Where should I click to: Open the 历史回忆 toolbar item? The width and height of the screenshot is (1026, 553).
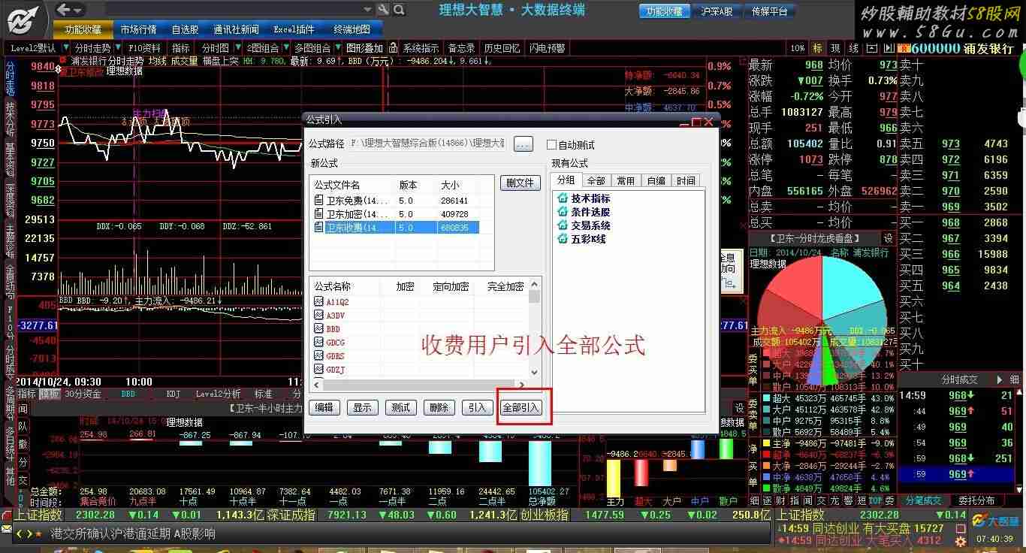[502, 48]
